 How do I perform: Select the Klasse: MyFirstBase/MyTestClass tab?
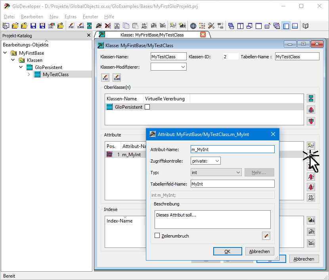point(152,35)
